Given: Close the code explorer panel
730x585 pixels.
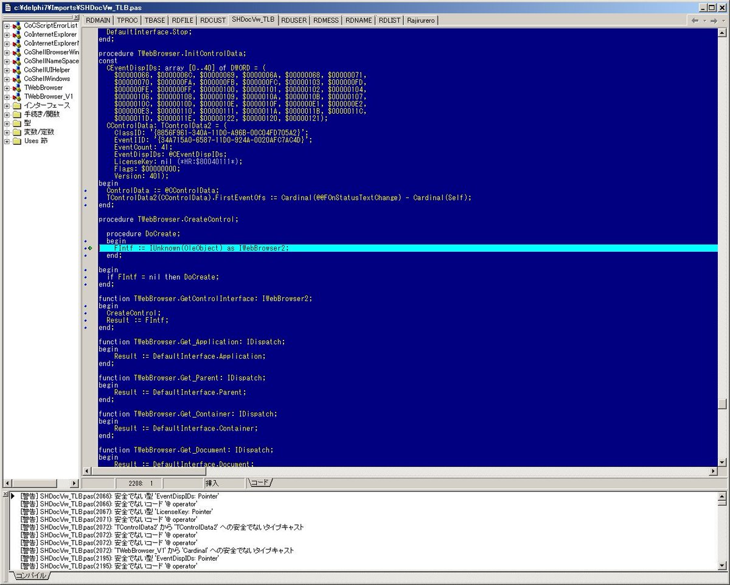Looking at the screenshot, I should click(x=76, y=18).
